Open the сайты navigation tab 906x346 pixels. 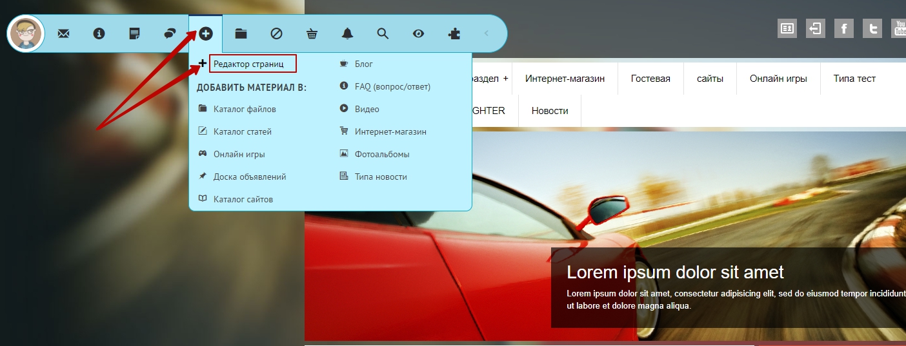tap(710, 79)
